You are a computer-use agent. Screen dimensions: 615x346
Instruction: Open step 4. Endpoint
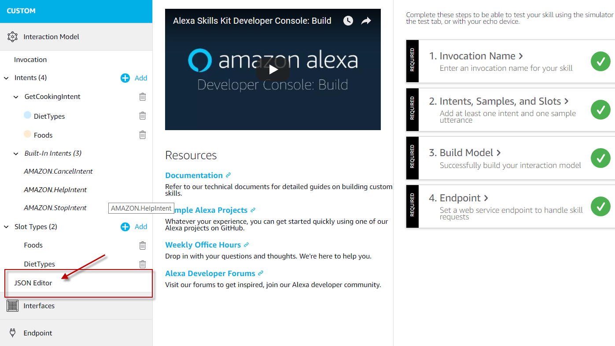pos(459,198)
